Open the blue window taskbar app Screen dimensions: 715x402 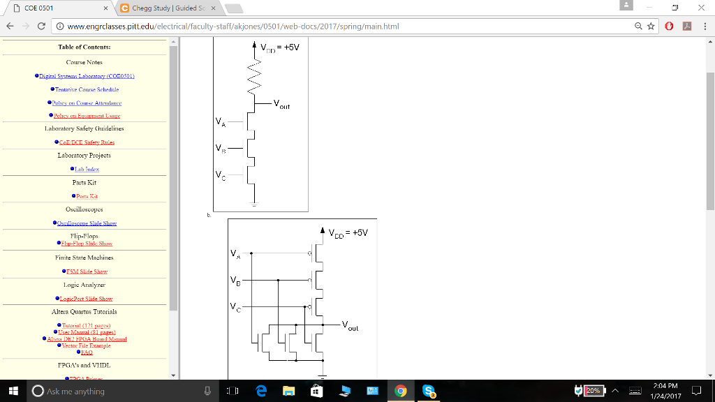click(373, 391)
